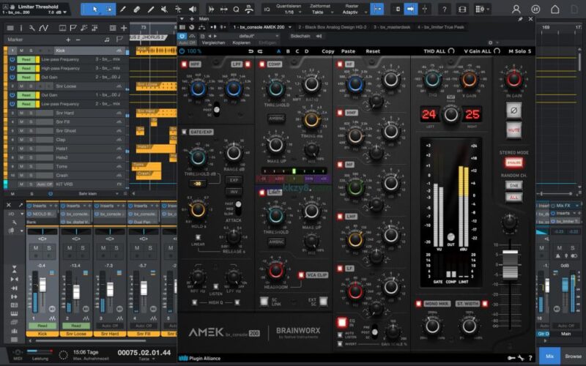This screenshot has width=586, height=366.
Task: Toggle the HPF filter on/off
Action: (x=184, y=64)
